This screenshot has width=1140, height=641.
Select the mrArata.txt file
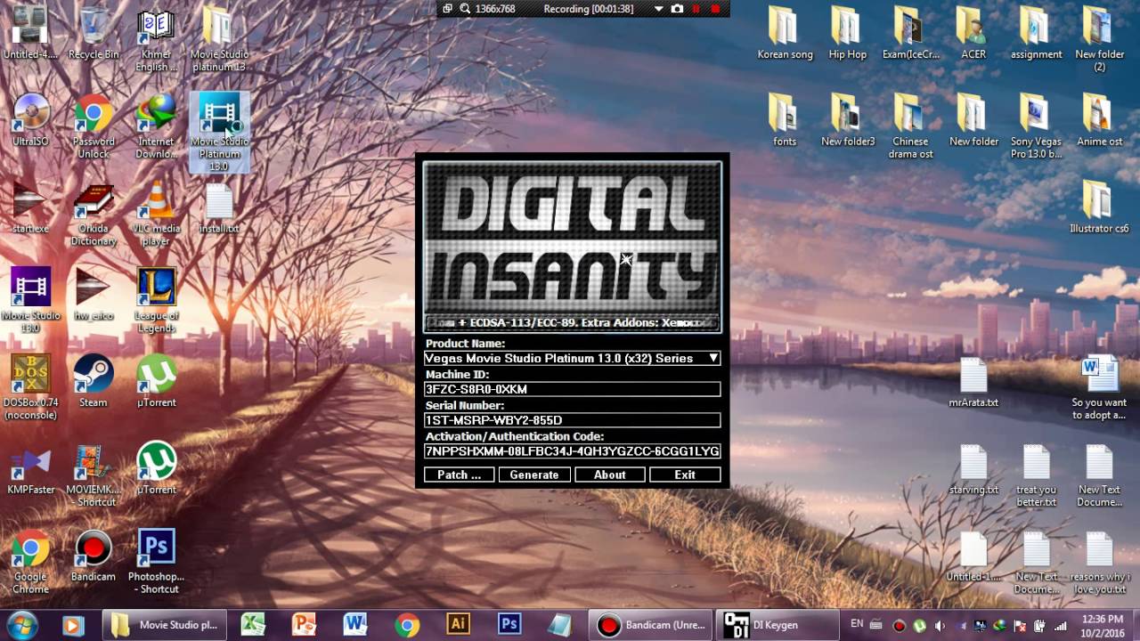tap(973, 382)
